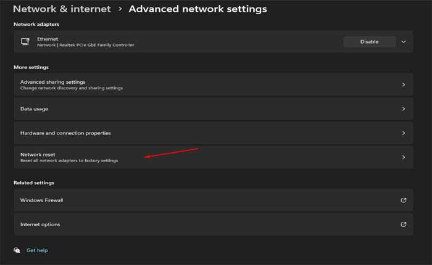Launch Windows Firewall from Related settings
This screenshot has width=432, height=265.
pos(42,200)
